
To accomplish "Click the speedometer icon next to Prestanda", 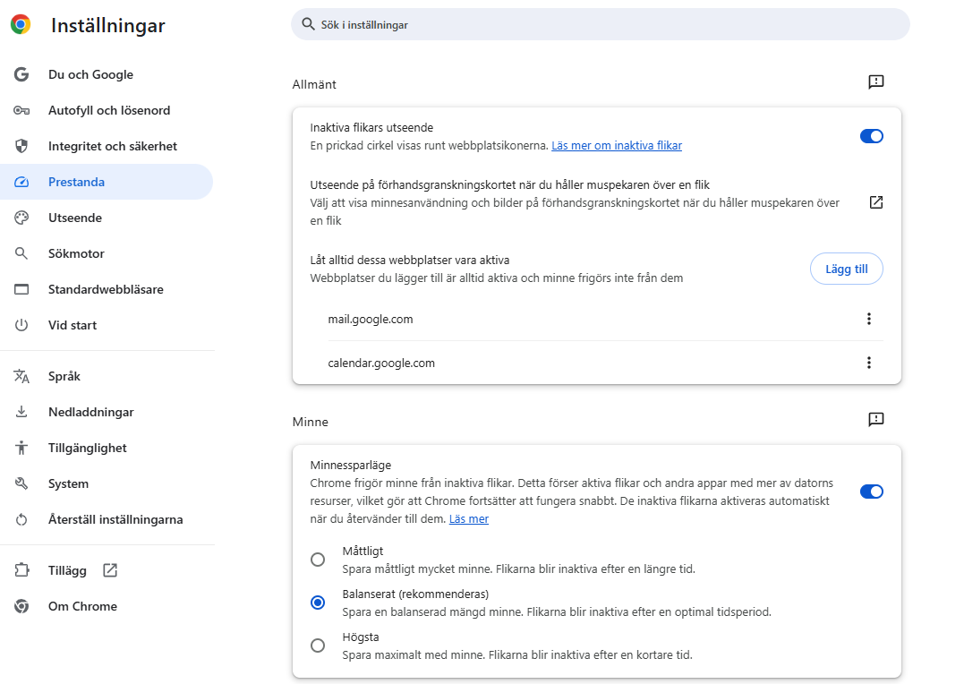I will click(21, 182).
